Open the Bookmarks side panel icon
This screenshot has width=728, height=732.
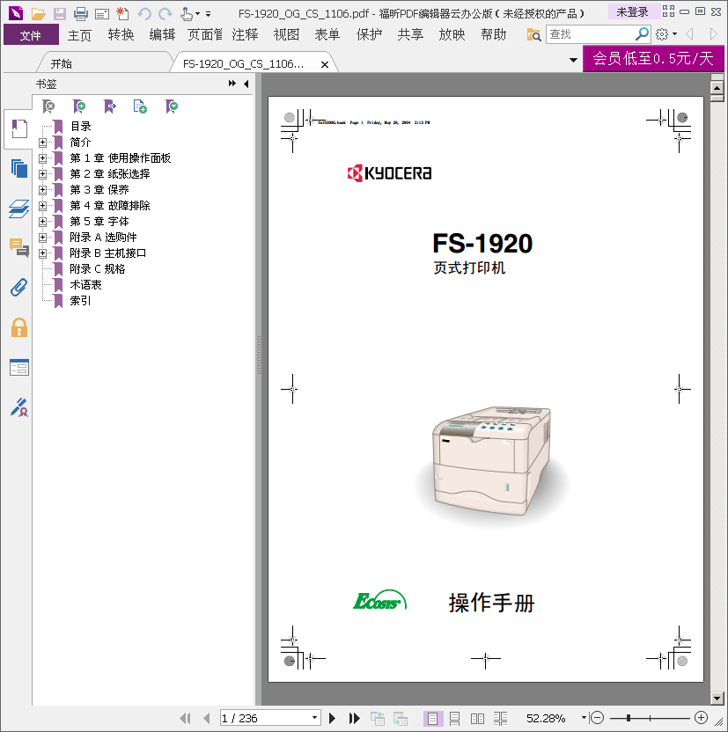[18, 128]
